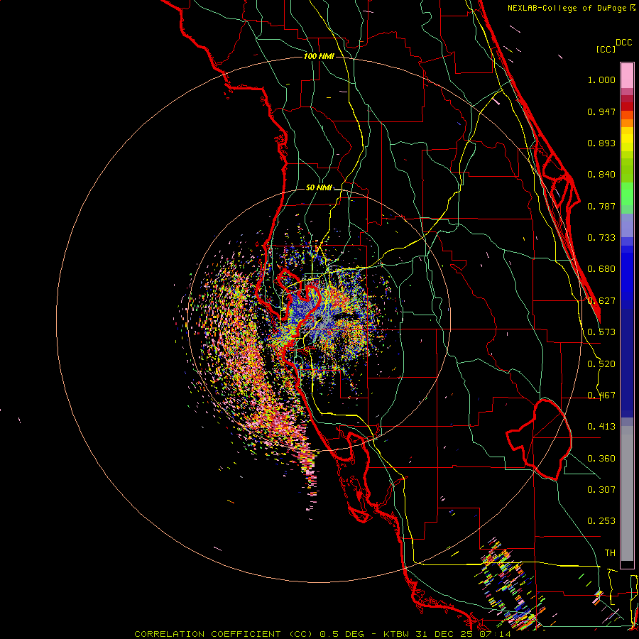Click the 0.573 value on the color scale
The height and width of the screenshot is (639, 639).
coord(601,332)
